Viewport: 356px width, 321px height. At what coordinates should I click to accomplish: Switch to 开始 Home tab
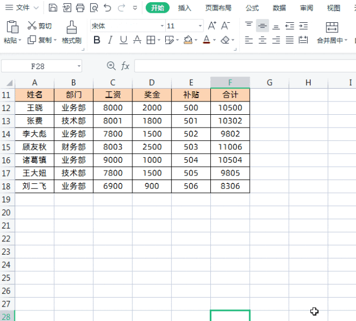157,8
